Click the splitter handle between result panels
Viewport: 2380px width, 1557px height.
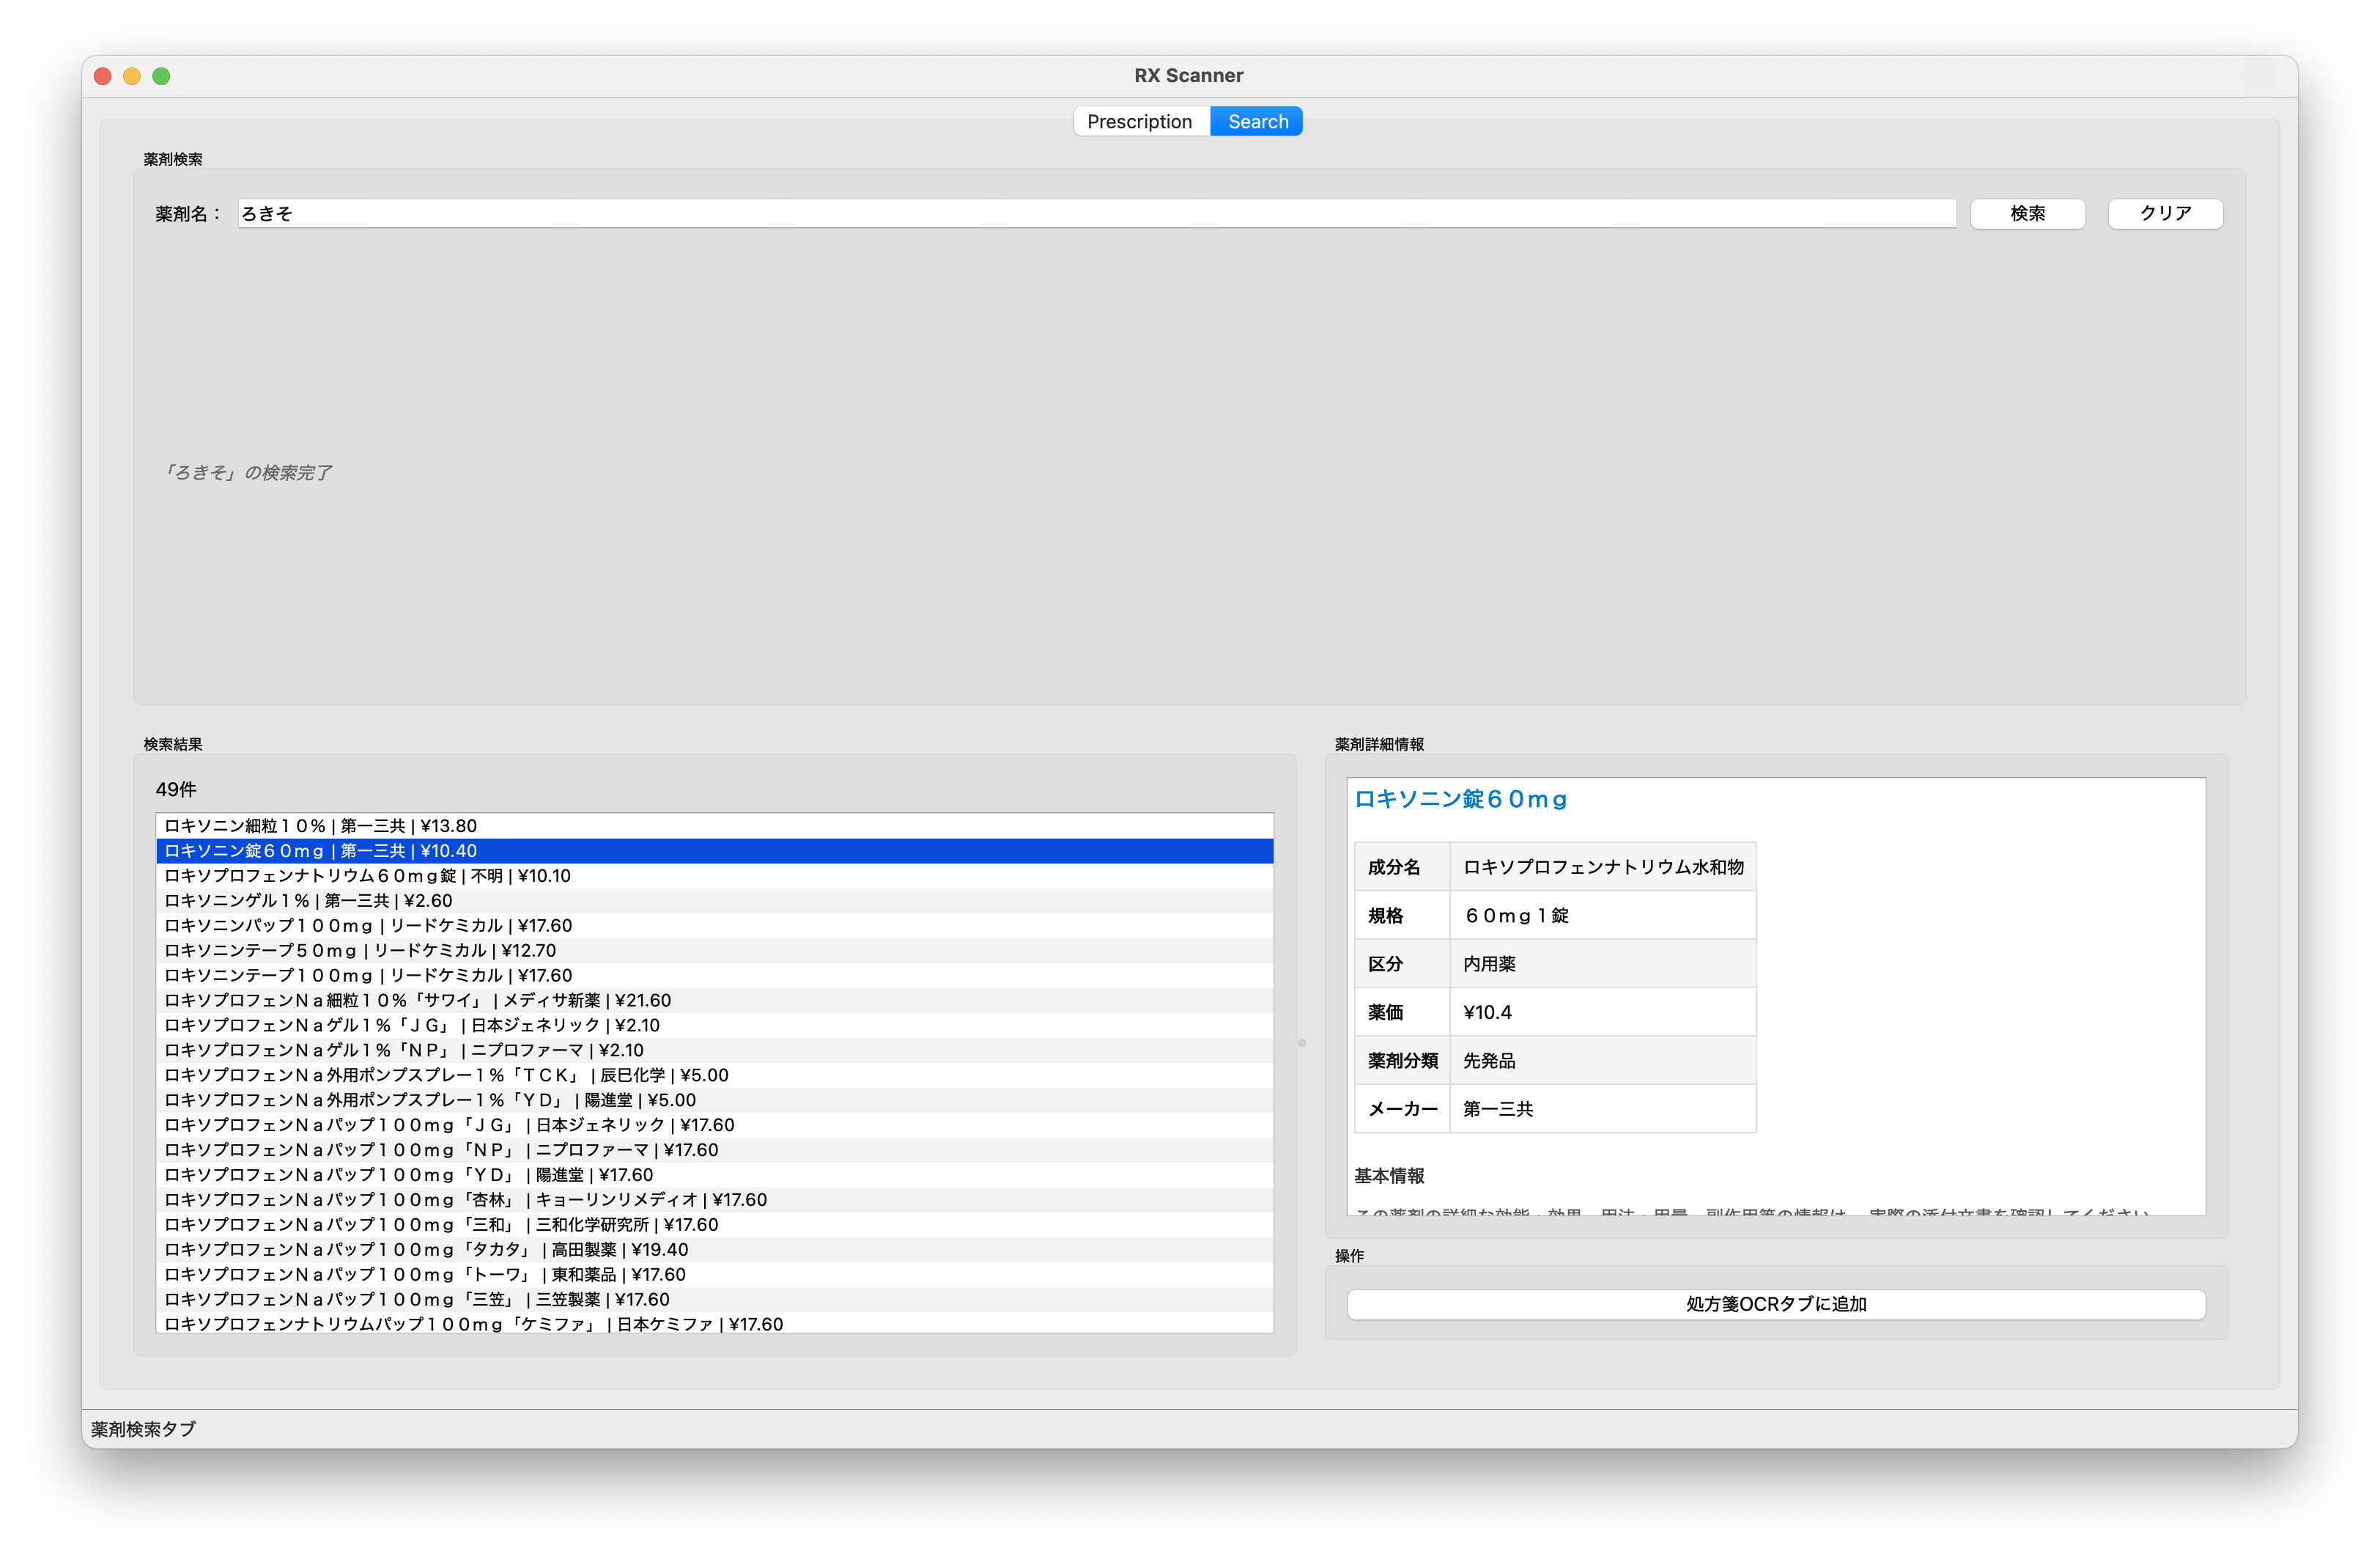click(1301, 1042)
